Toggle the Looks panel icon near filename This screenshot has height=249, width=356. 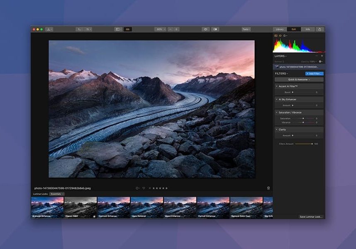point(268,188)
